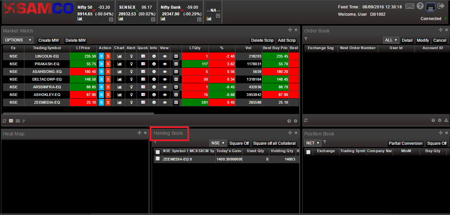Expand the NA index slot dropdown

[218, 16]
